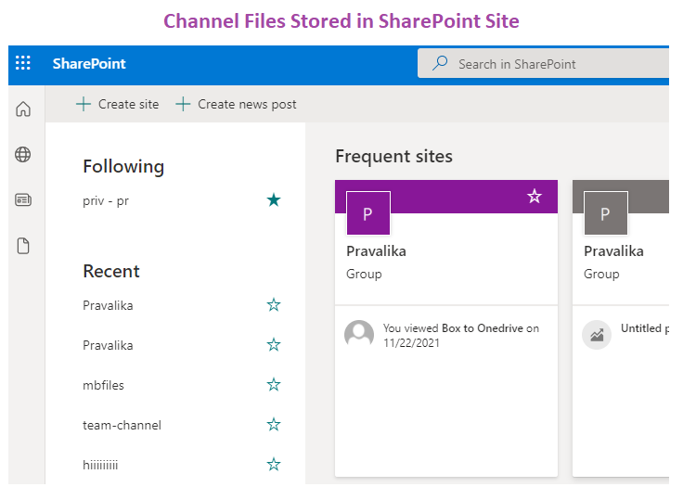Click the Group label under purple Pravalika

[x=364, y=274]
